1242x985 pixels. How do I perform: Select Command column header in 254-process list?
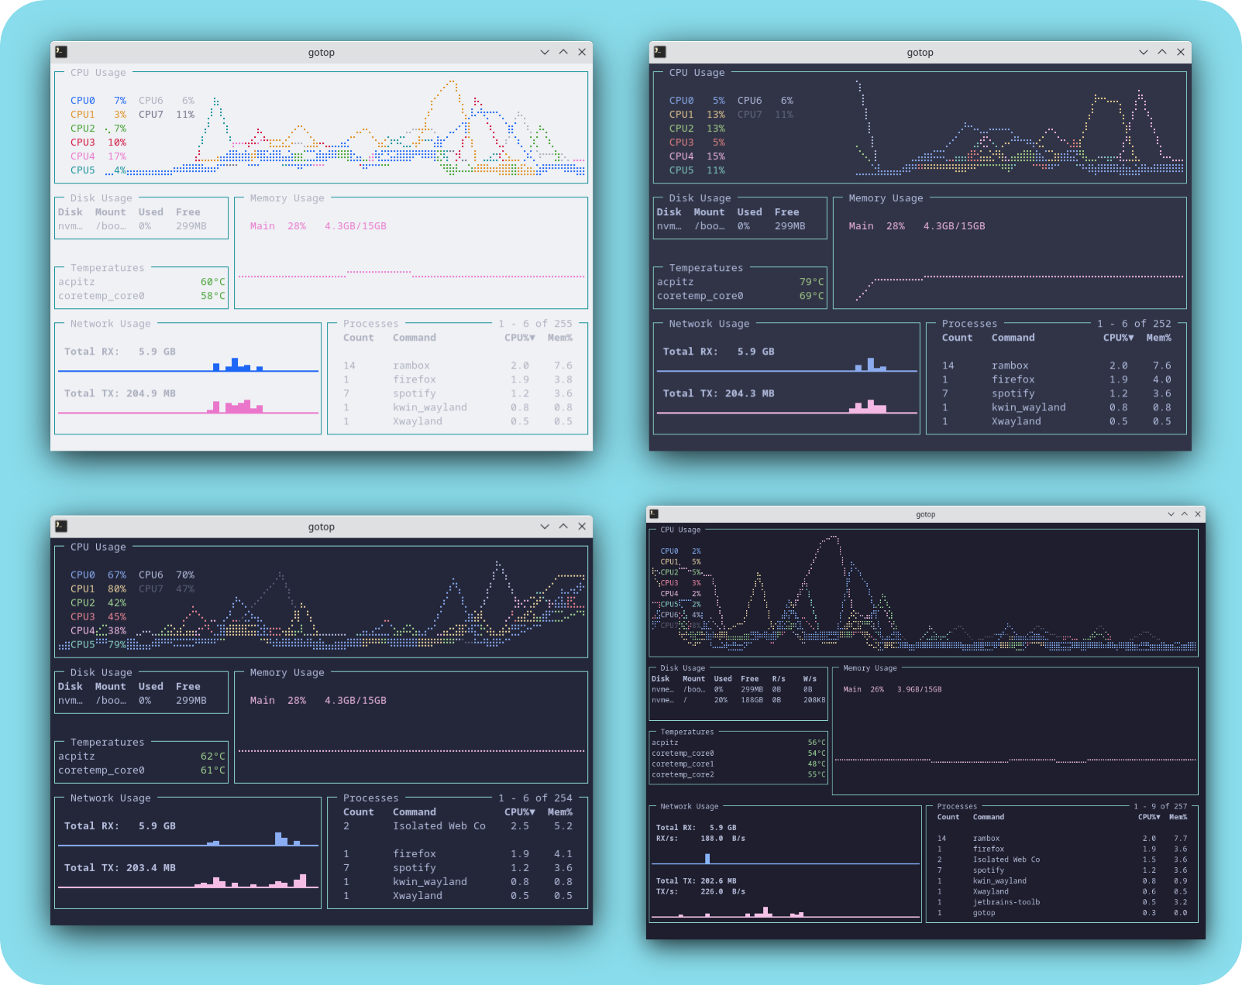point(414,812)
